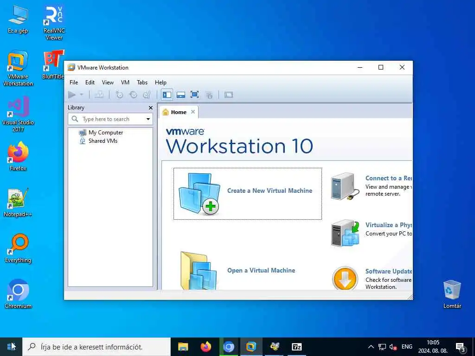
Task: Open the Help menu
Action: tap(160, 83)
